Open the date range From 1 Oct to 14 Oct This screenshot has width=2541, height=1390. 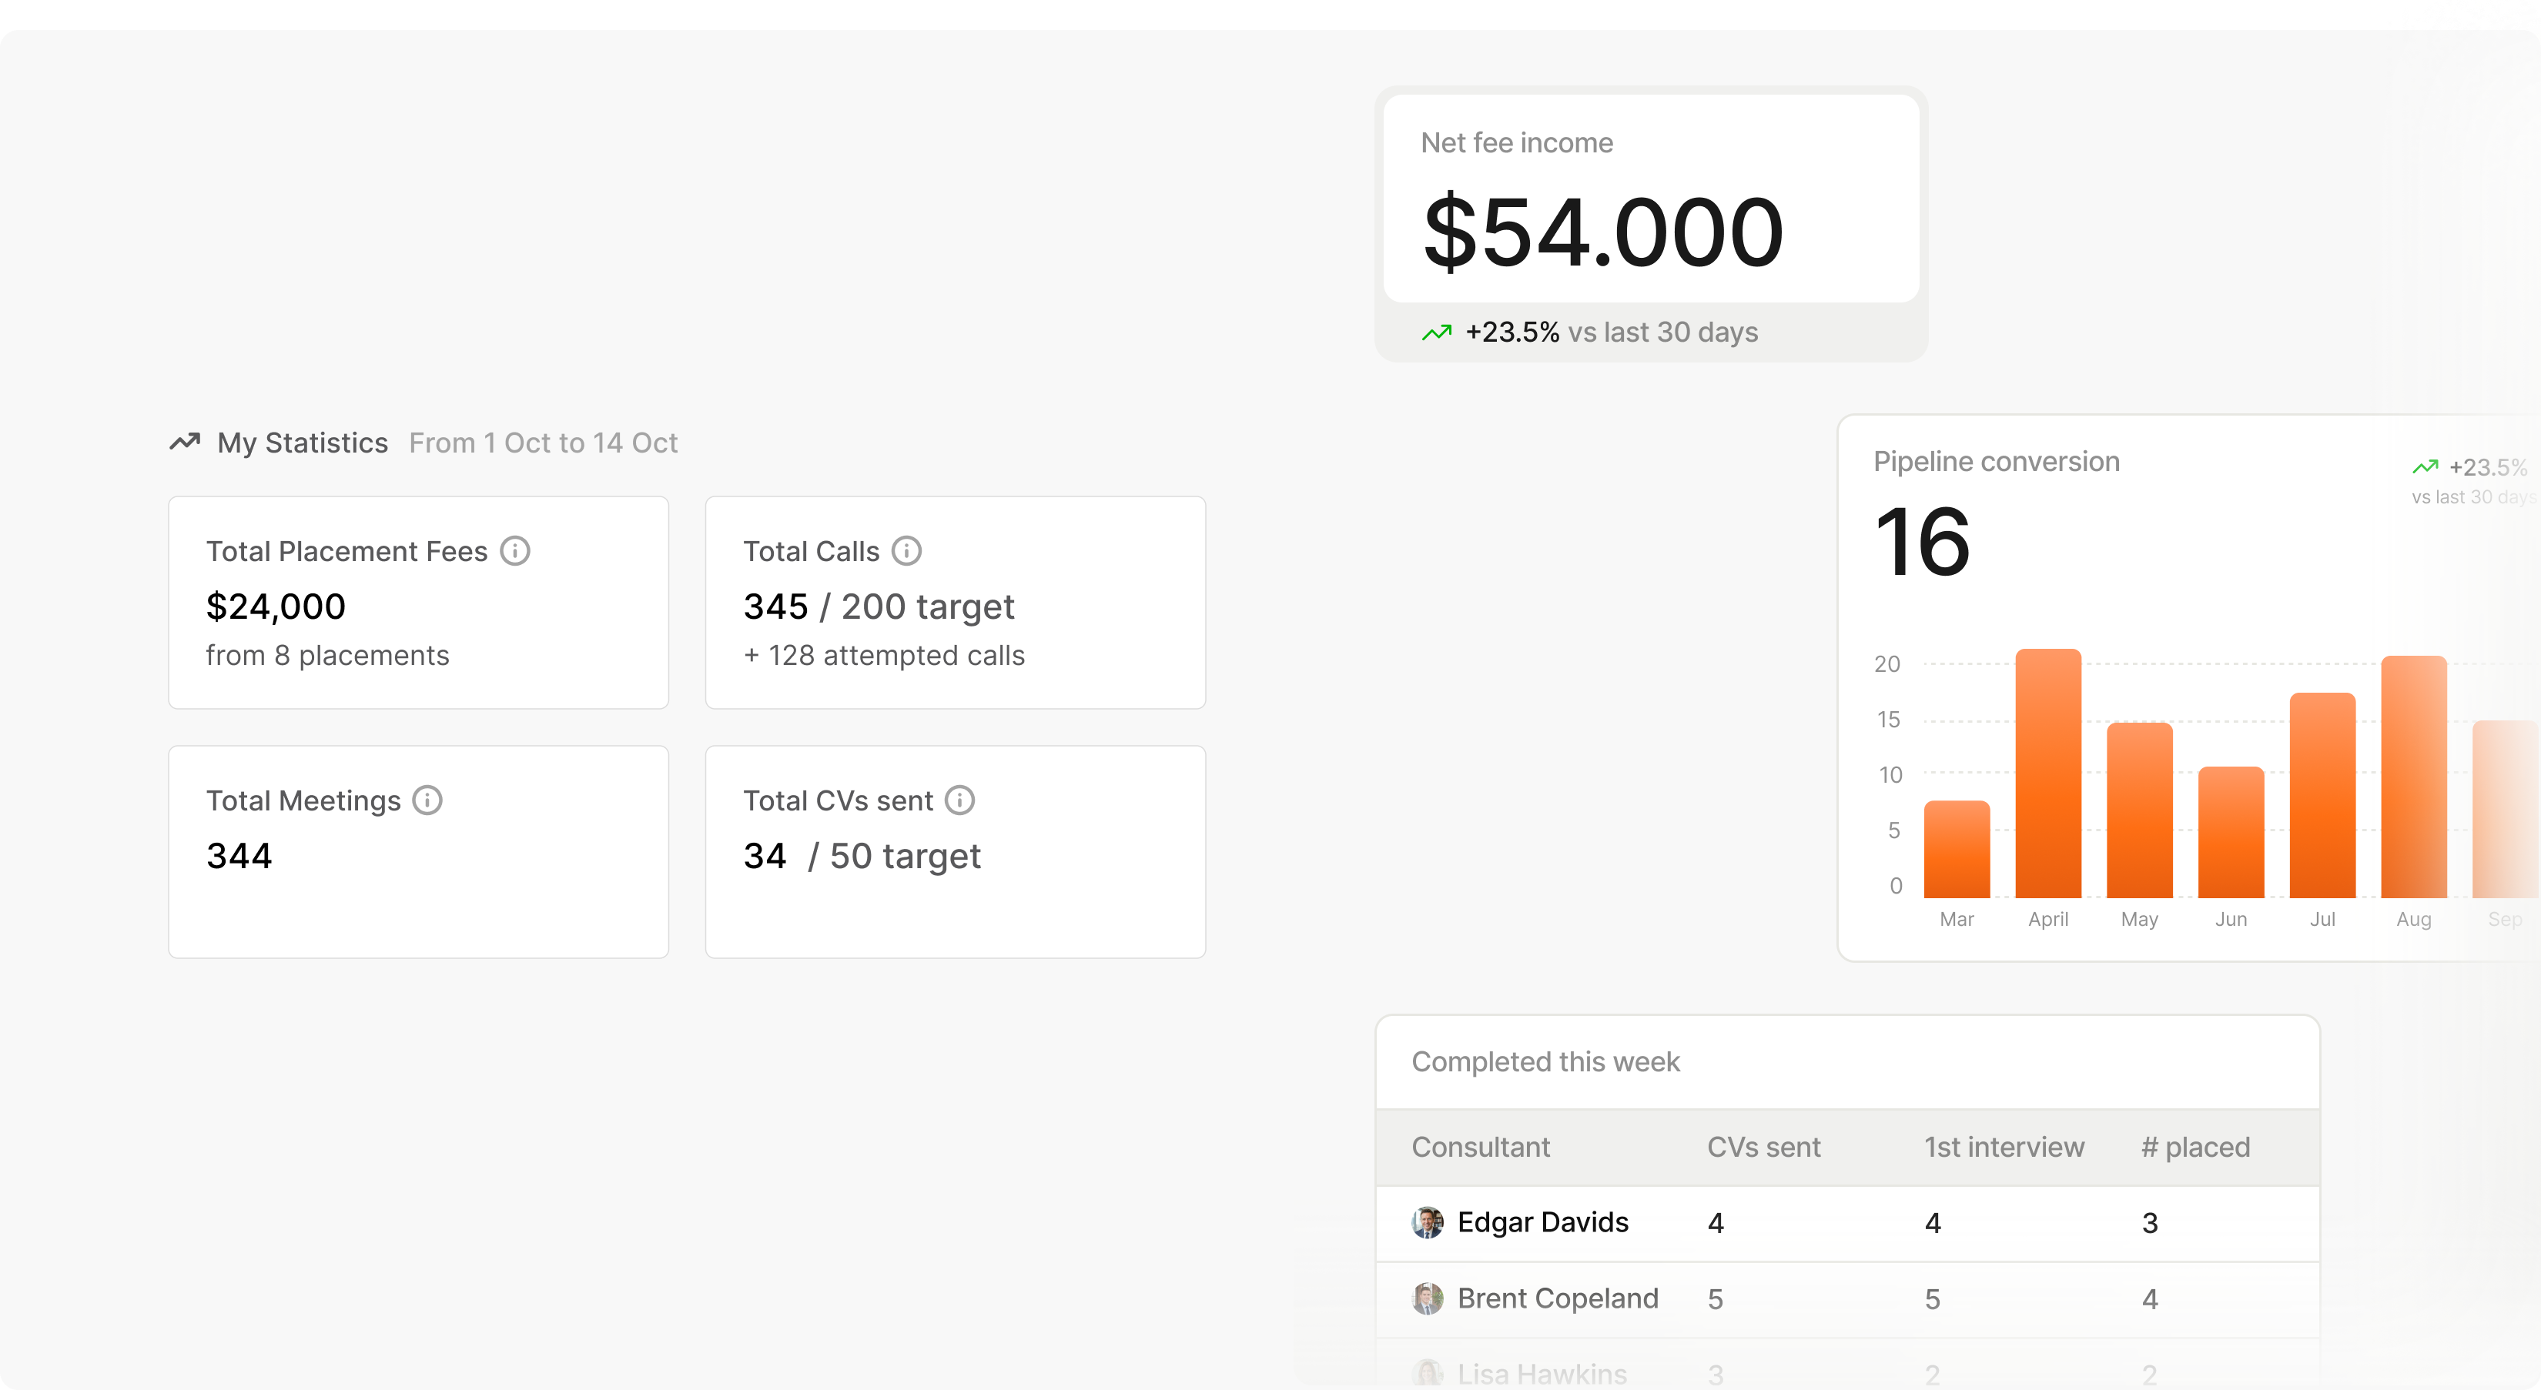coord(544,443)
